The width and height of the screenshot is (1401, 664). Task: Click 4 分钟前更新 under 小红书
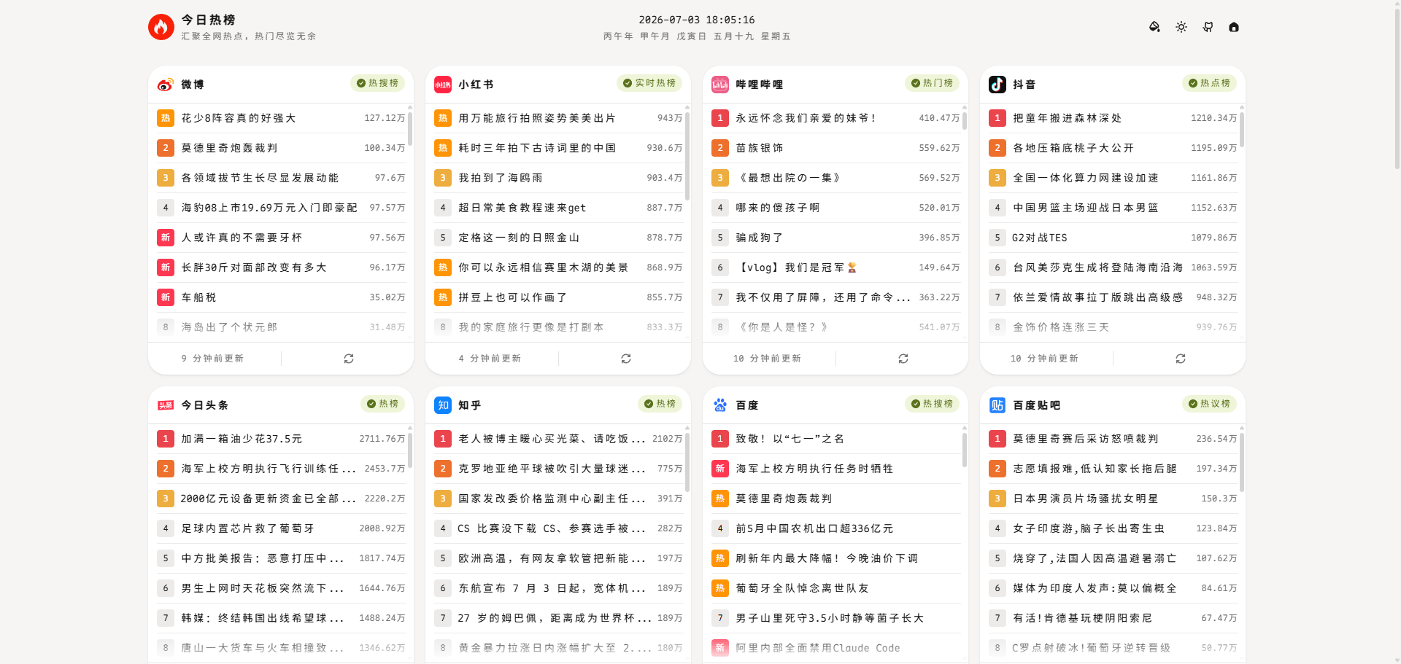(490, 359)
